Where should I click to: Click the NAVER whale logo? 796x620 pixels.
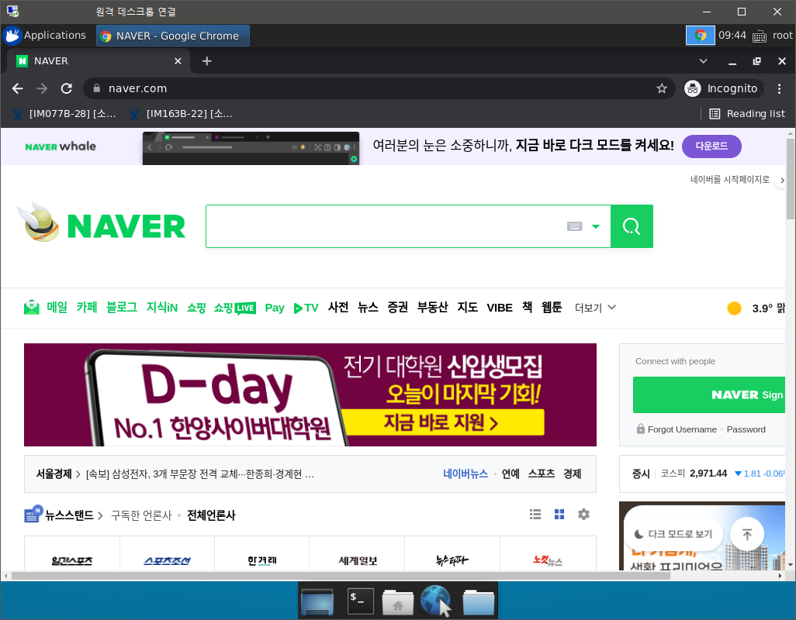tap(61, 146)
